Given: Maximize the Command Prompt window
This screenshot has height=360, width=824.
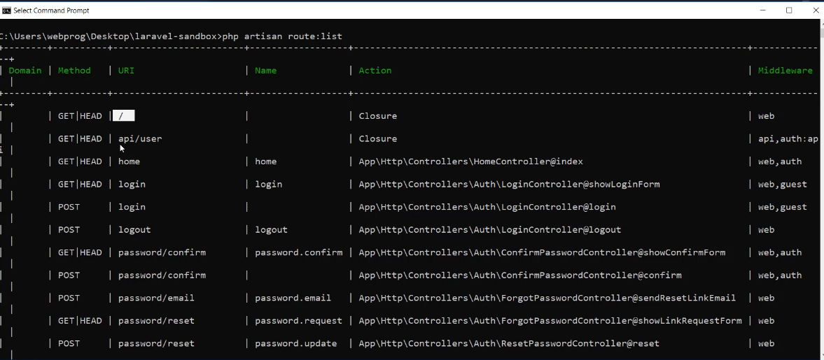Looking at the screenshot, I should coord(789,10).
